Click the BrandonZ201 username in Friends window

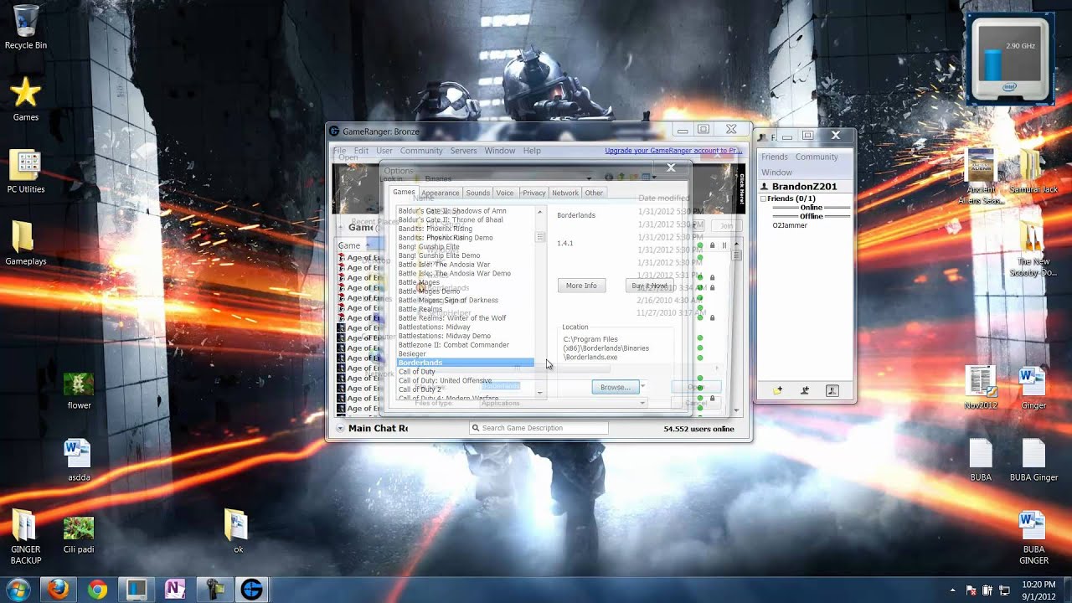804,186
